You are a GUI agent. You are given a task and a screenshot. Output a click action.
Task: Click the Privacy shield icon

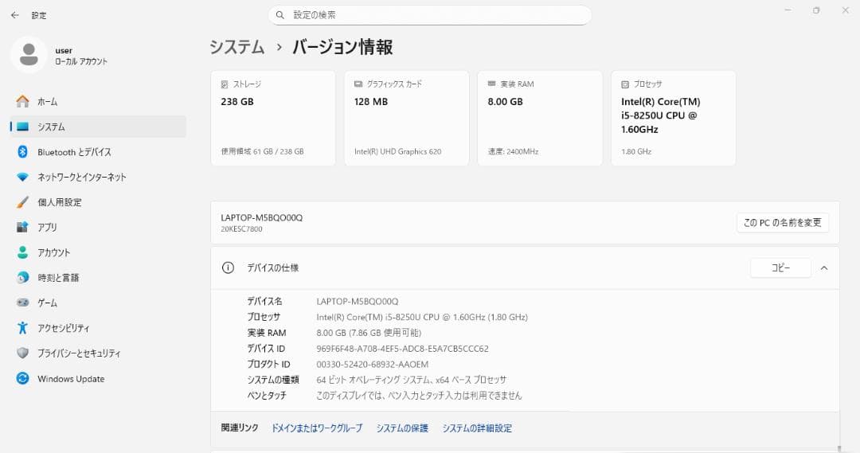(22, 353)
